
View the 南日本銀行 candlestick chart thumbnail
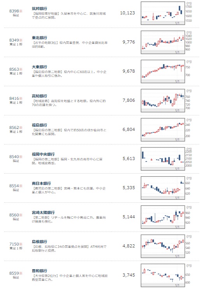163,188
